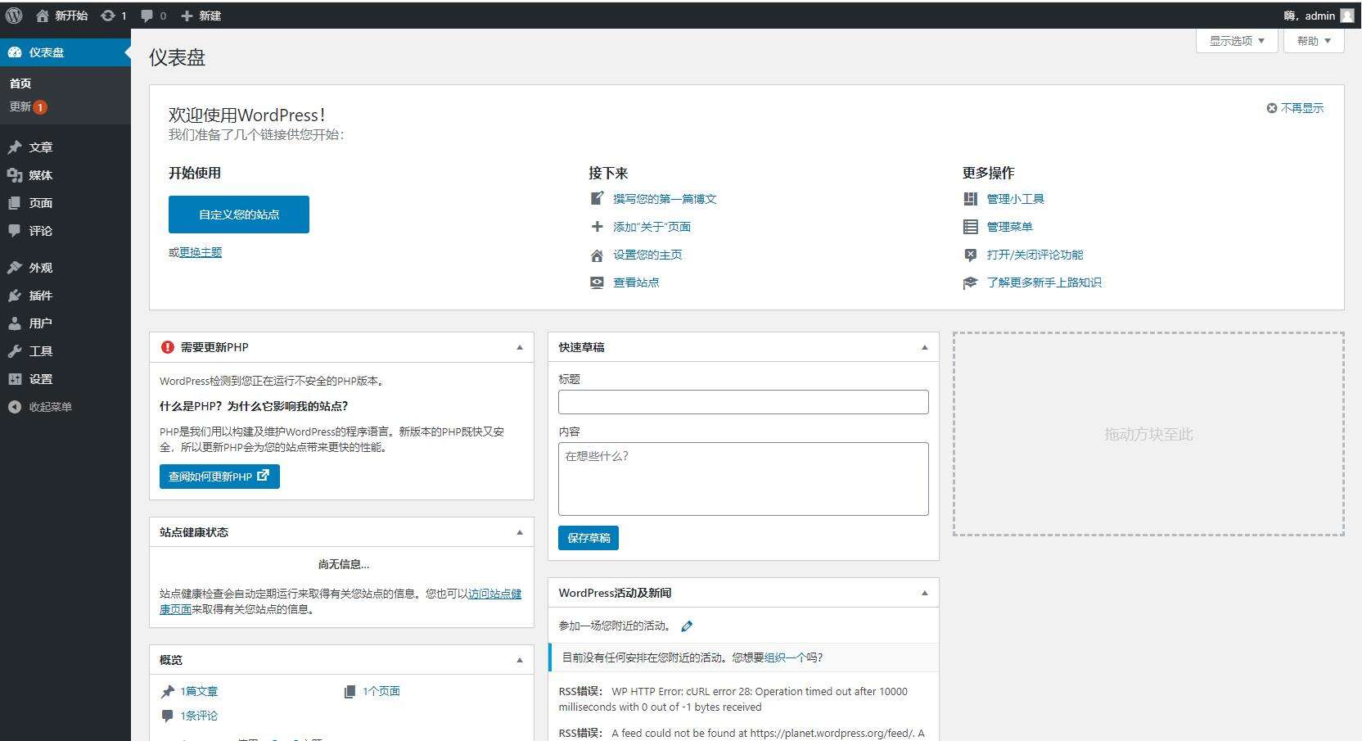The height and width of the screenshot is (741, 1362).
Task: Click the pages icon beside 1个页面
Action: pos(350,691)
